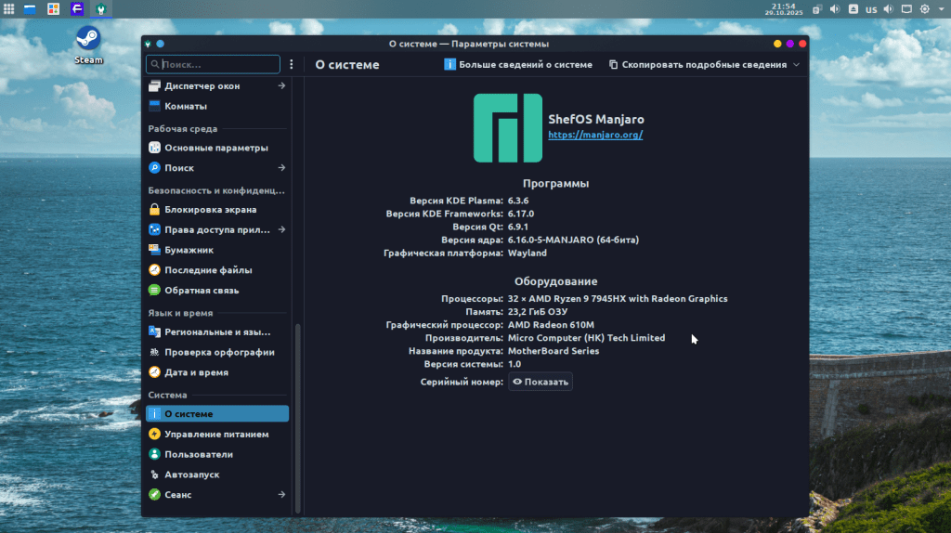Open the Пользователи settings page
The image size is (951, 533).
coord(198,454)
